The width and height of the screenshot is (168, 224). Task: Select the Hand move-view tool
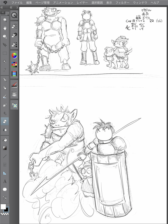(x=5, y=28)
